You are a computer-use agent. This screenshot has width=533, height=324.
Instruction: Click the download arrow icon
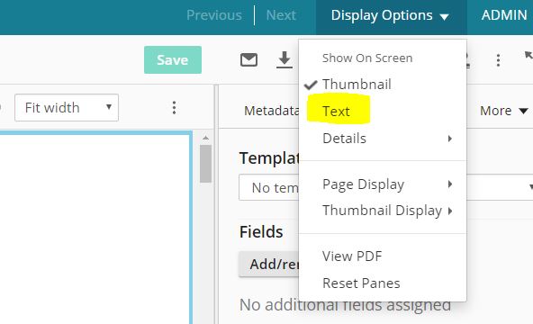pos(285,59)
